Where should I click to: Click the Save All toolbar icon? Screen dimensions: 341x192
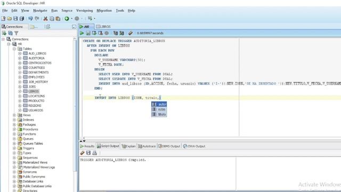pyautogui.click(x=22, y=19)
